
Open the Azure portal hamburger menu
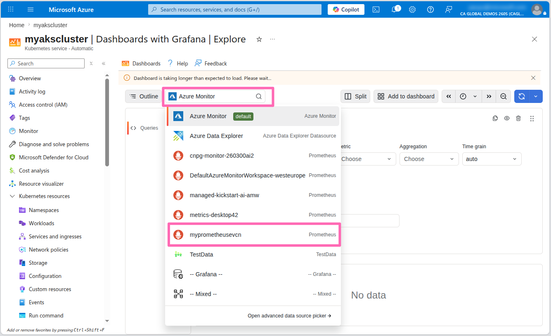click(x=31, y=9)
